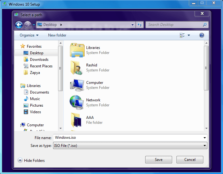Open the address bar previous locations dropdown
Image resolution: width=223 pixels, height=174 pixels.
(x=132, y=25)
